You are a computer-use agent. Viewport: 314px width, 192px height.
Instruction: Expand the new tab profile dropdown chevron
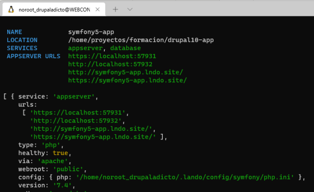coord(130,9)
